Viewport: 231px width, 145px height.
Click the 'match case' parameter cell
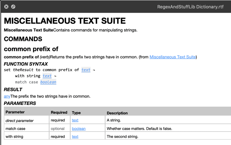click(27, 128)
